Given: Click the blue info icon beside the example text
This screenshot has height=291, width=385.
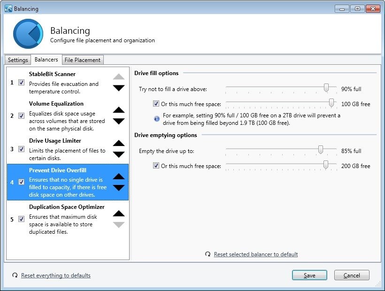Looking at the screenshot, I should [157, 119].
